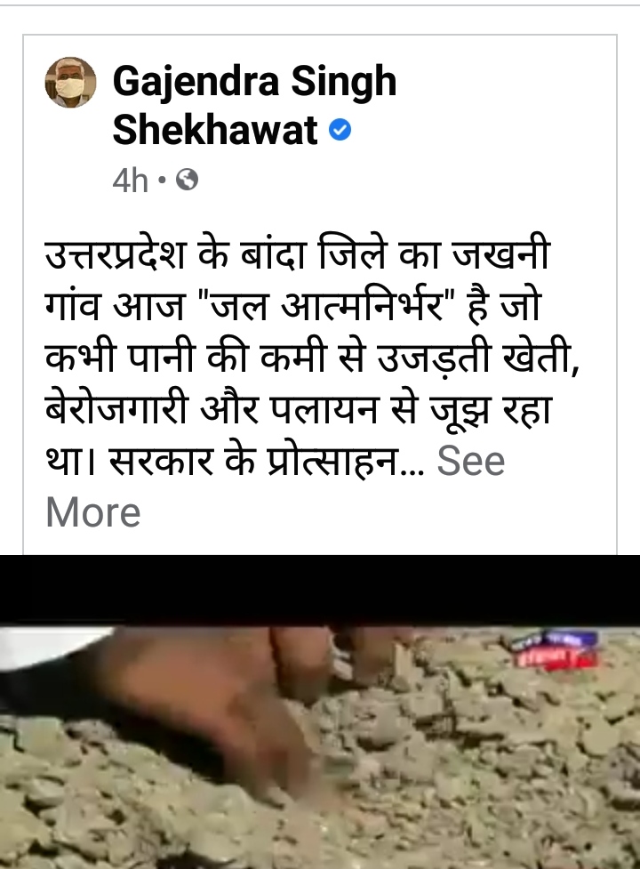Play the cracked soil video
Viewport: 640px width, 869px height.
click(320, 748)
